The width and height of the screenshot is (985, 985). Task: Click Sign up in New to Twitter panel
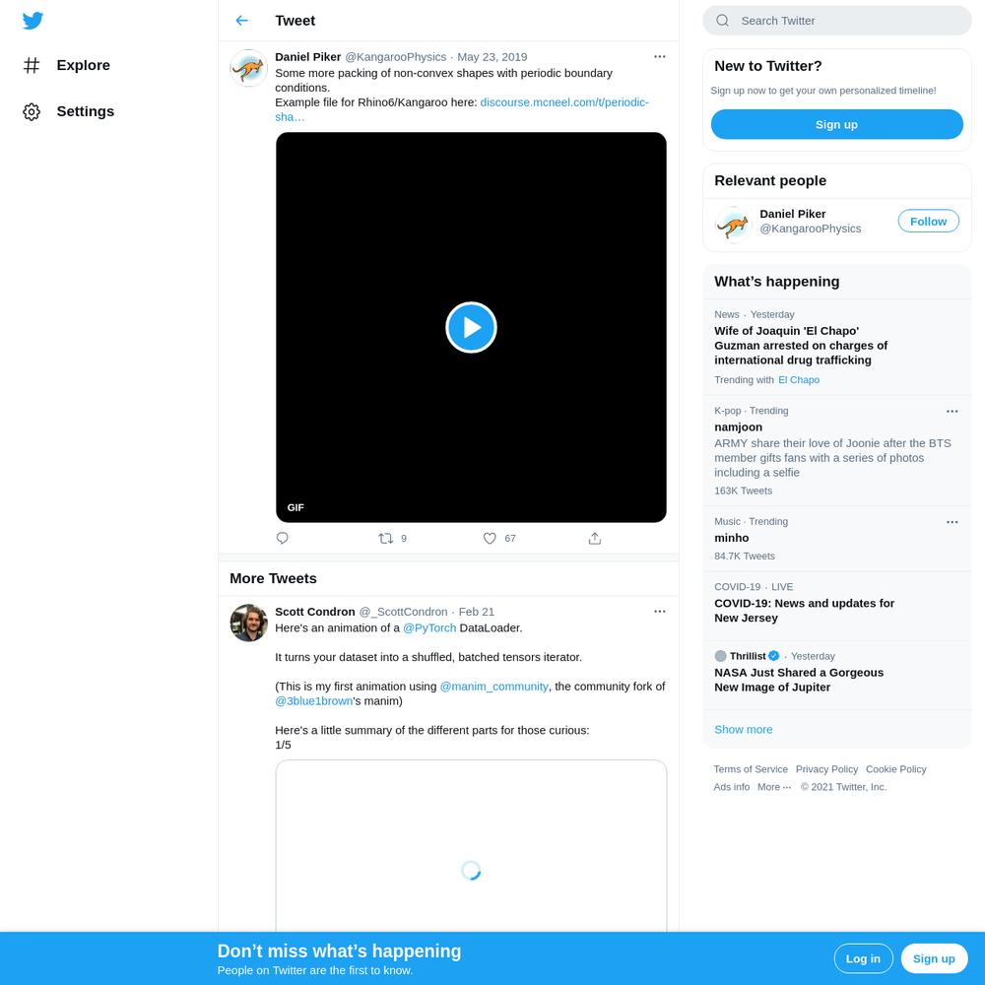pos(836,124)
